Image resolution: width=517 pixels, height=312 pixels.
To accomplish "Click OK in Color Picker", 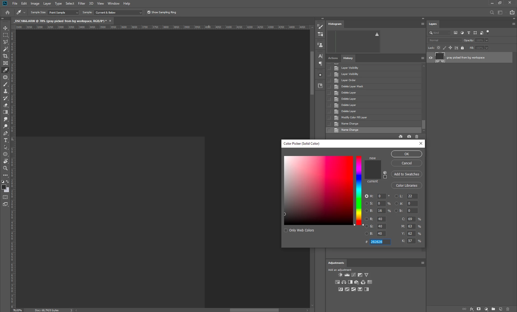I will (x=406, y=154).
